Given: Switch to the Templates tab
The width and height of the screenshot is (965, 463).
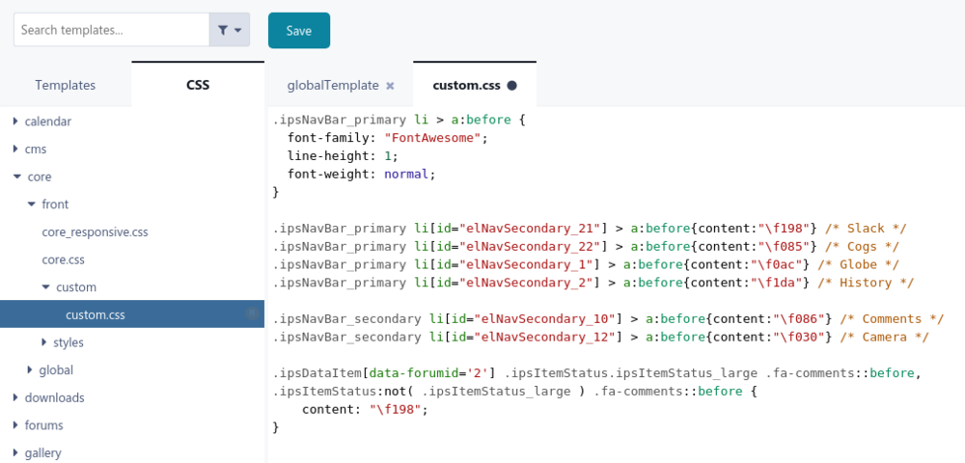Looking at the screenshot, I should click(66, 85).
